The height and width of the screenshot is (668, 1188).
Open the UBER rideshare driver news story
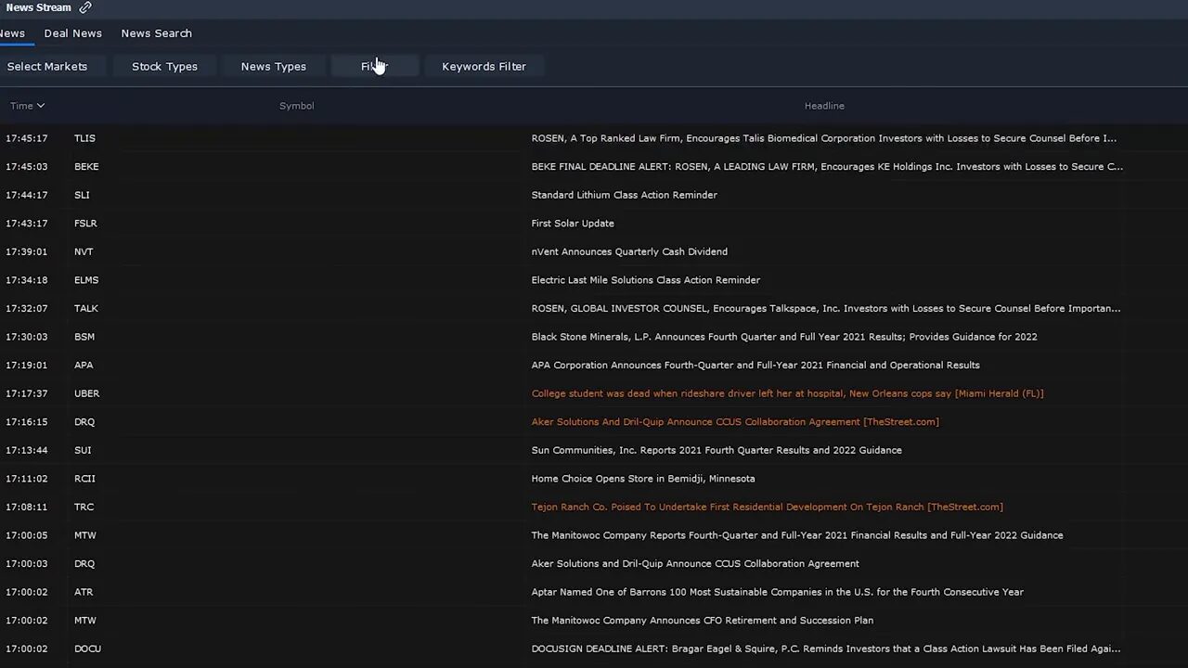(787, 392)
